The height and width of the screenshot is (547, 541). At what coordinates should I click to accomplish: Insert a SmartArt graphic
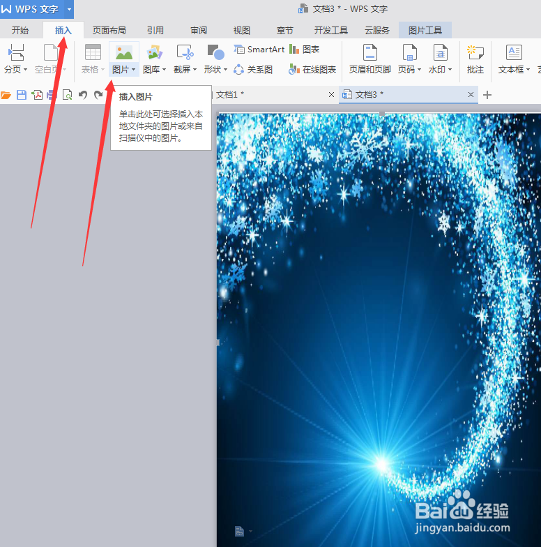tap(259, 50)
